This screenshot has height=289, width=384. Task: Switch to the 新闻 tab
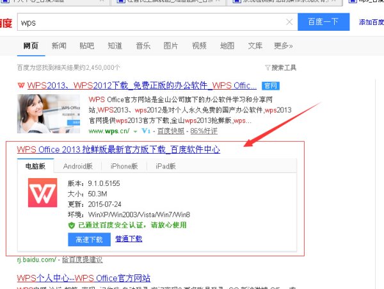coord(59,46)
